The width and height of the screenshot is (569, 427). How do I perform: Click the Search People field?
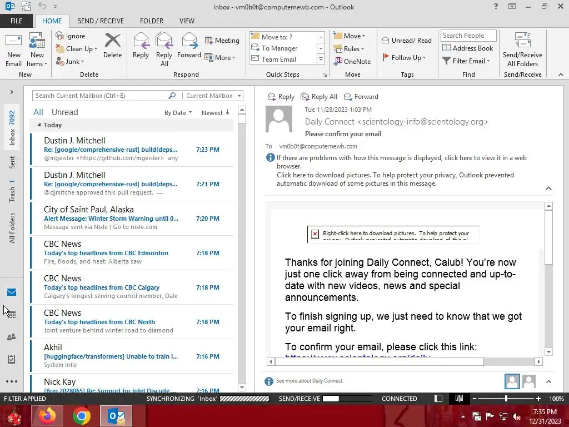pyautogui.click(x=468, y=35)
